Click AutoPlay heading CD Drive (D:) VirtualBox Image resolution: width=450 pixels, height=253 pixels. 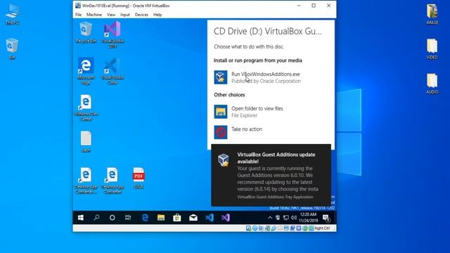point(267,31)
